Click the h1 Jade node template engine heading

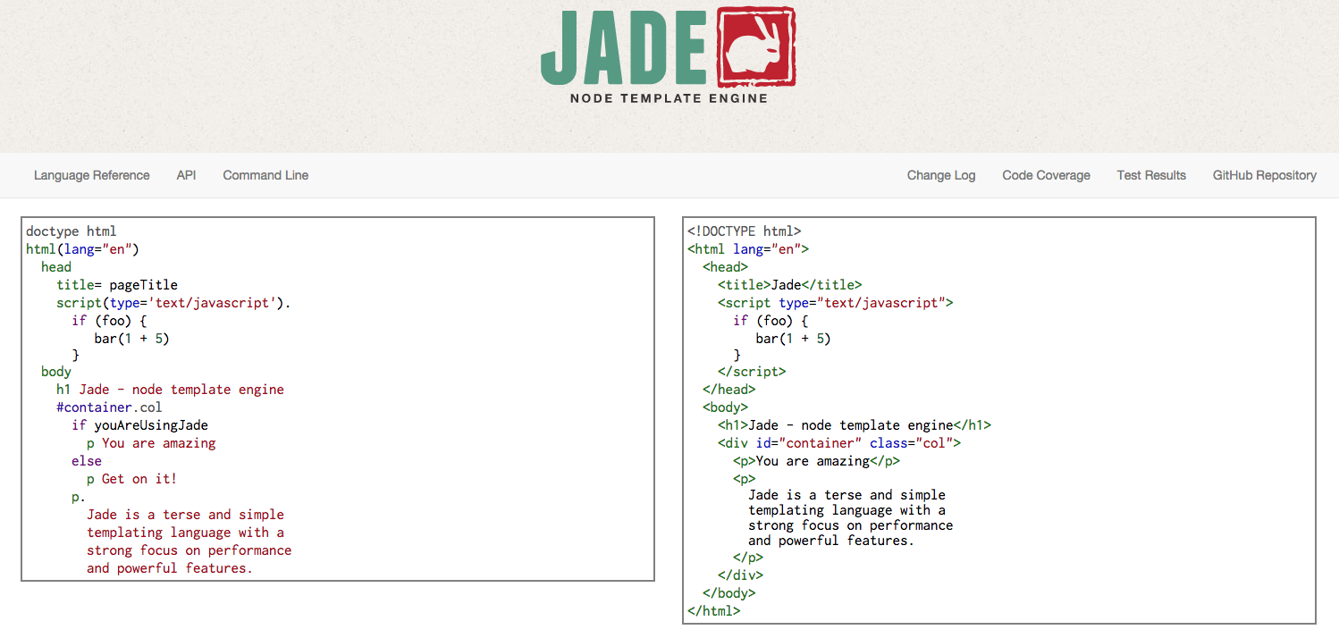pos(179,389)
